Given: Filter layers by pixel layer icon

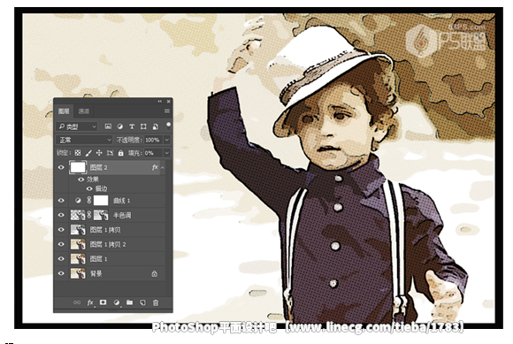Looking at the screenshot, I should (x=108, y=126).
